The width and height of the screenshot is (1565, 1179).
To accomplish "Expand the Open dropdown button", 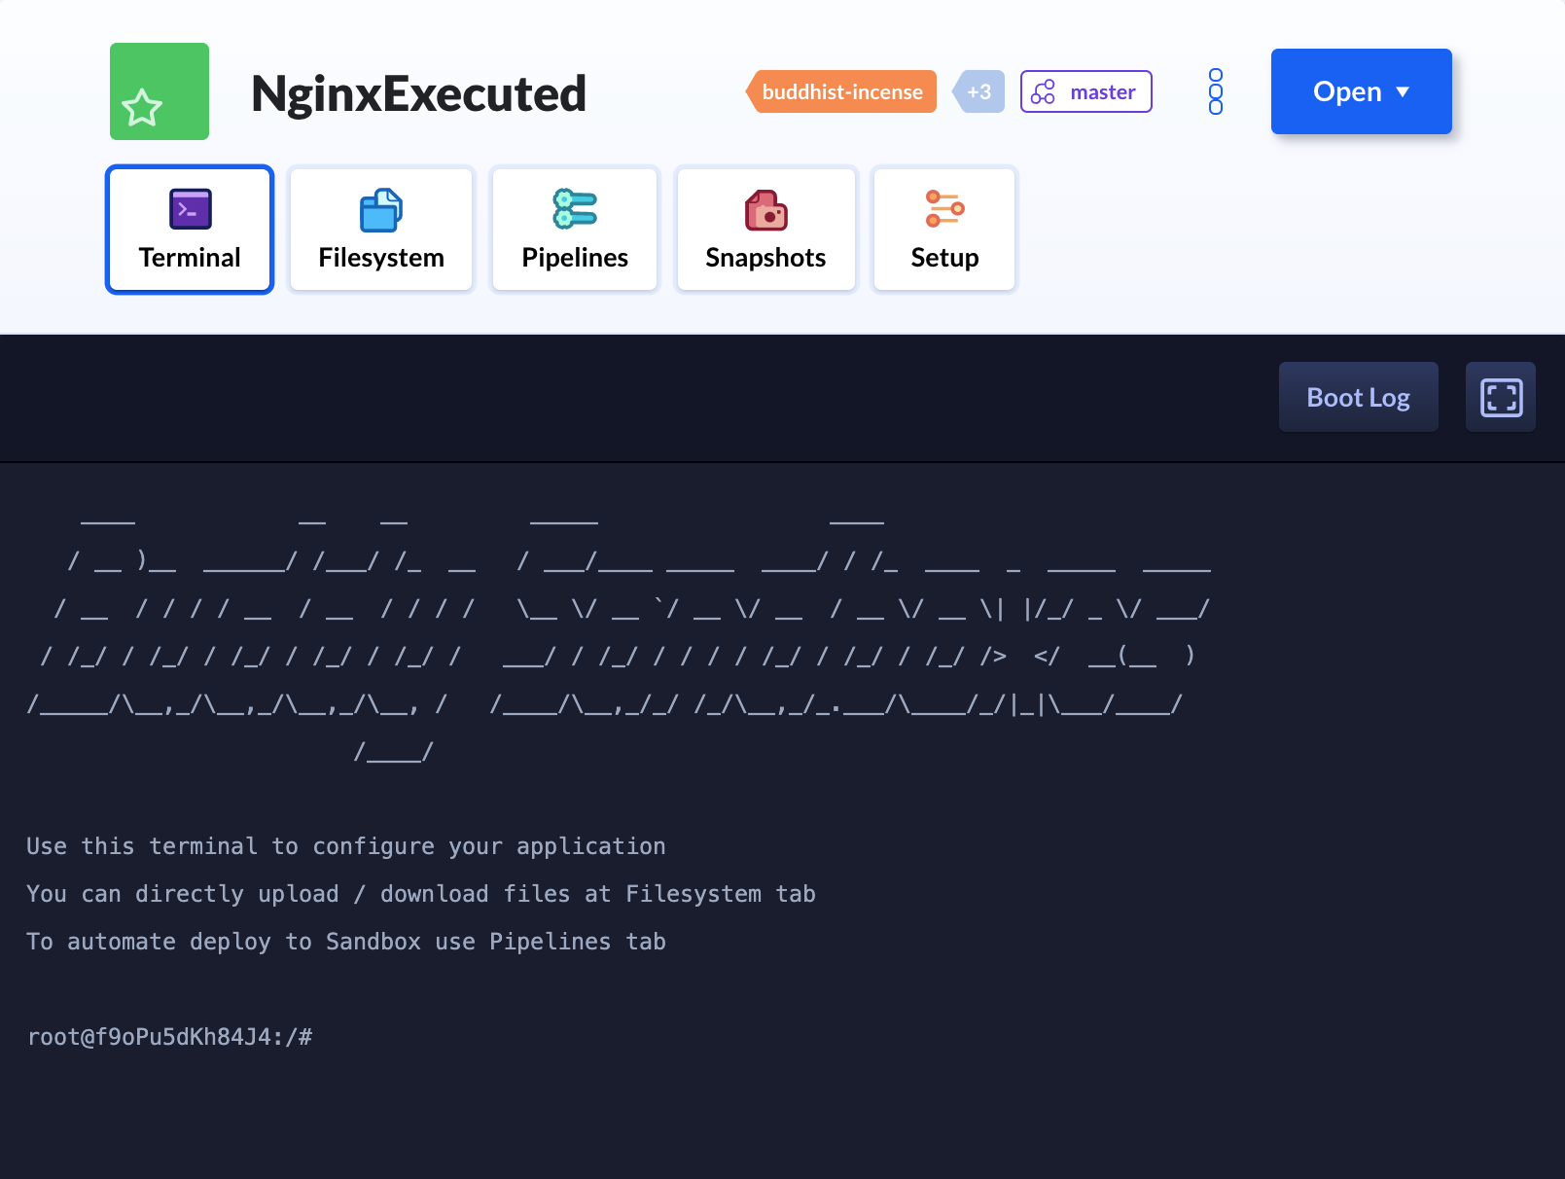I will point(1362,91).
